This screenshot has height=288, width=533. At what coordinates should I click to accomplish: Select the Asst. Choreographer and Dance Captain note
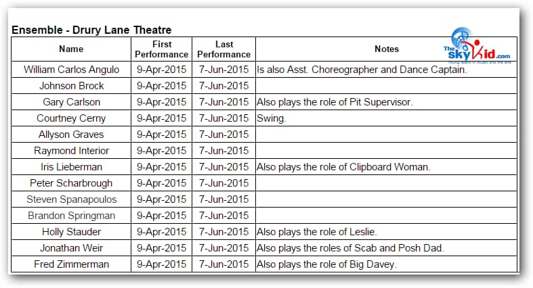362,70
